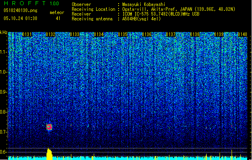Click the 'Receiver' field label

(x=81, y=14)
